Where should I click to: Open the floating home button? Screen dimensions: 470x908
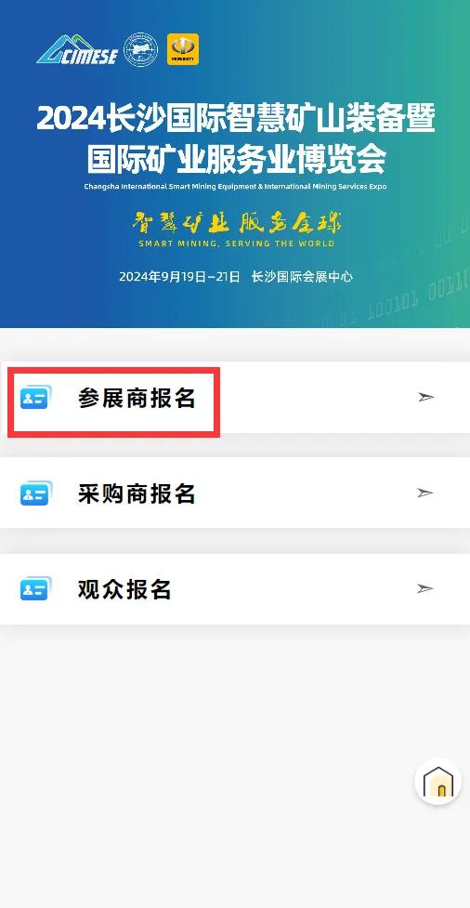pyautogui.click(x=438, y=782)
